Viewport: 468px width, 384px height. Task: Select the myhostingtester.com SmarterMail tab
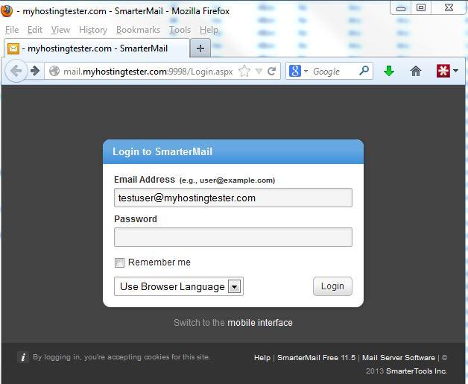pyautogui.click(x=97, y=48)
